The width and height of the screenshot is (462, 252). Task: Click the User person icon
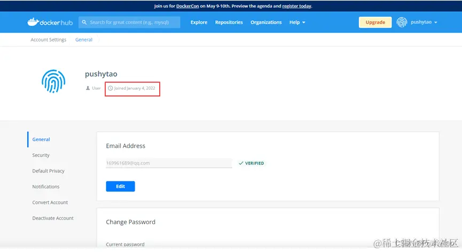[x=88, y=88]
